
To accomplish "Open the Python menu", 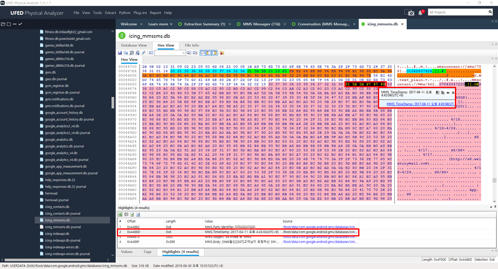I will 125,13.
